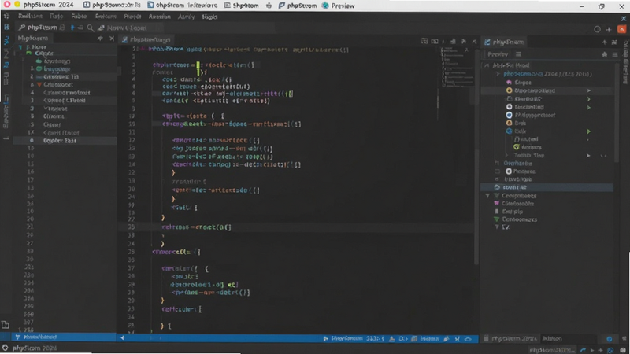630x354 pixels.
Task: Click the folder icon at bottom of left tool strip
Action: pyautogui.click(x=6, y=325)
